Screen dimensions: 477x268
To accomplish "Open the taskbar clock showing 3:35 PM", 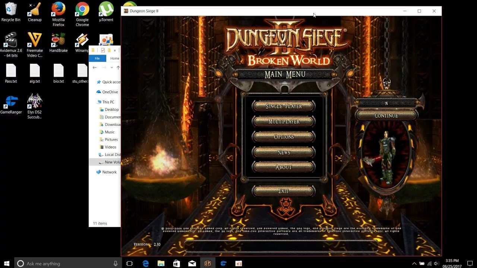I will (x=452, y=263).
